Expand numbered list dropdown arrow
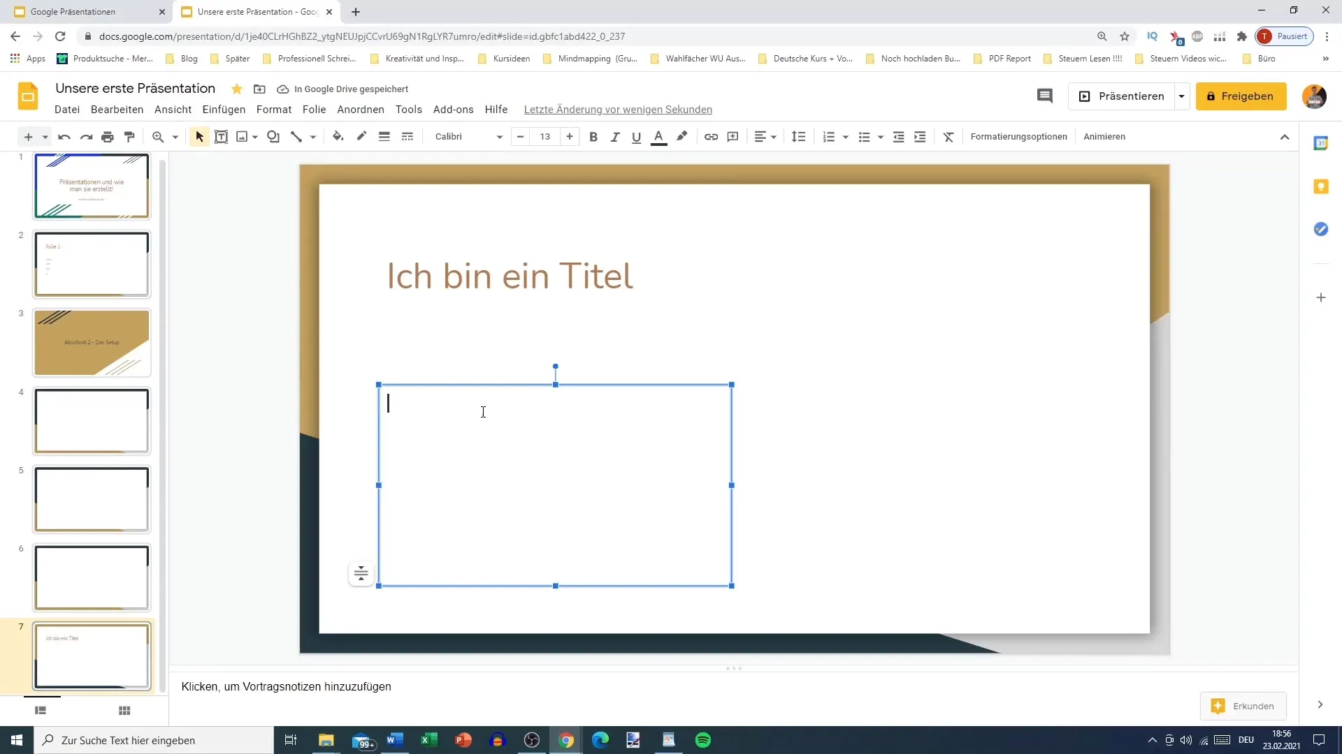The image size is (1342, 754). click(846, 137)
